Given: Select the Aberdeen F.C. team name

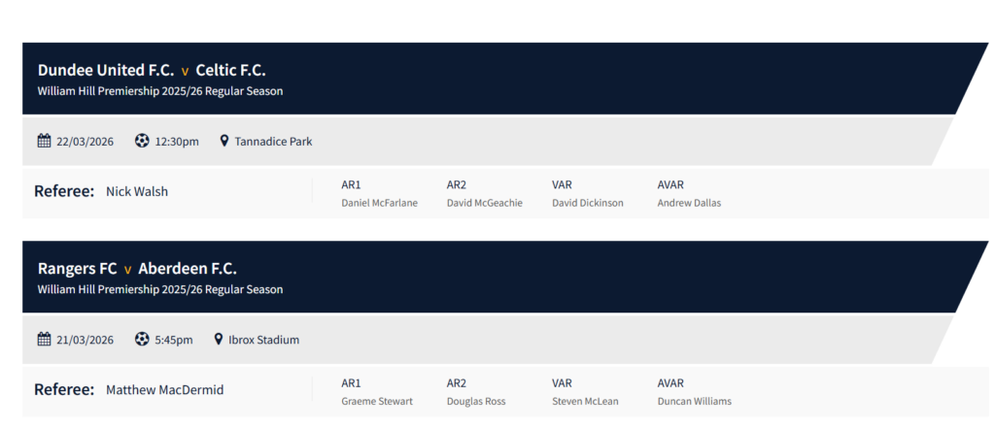Looking at the screenshot, I should (x=188, y=268).
